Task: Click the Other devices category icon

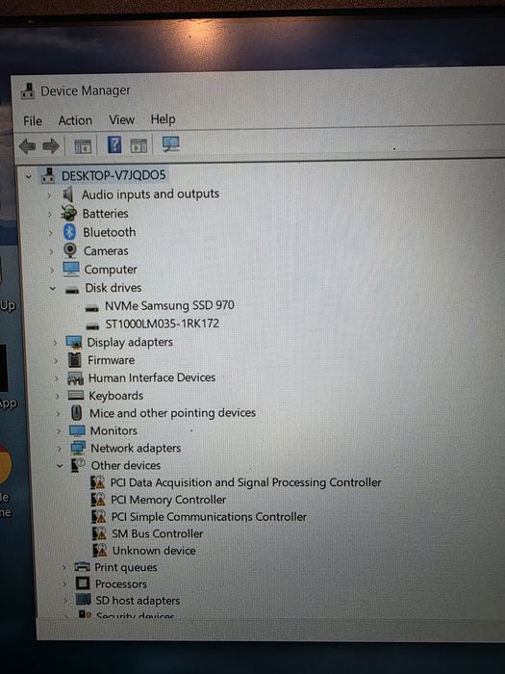Action: coord(78,465)
